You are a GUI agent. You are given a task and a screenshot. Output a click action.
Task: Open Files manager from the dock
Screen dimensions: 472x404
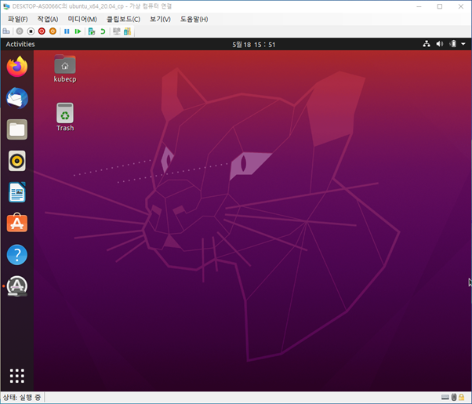coord(17,129)
